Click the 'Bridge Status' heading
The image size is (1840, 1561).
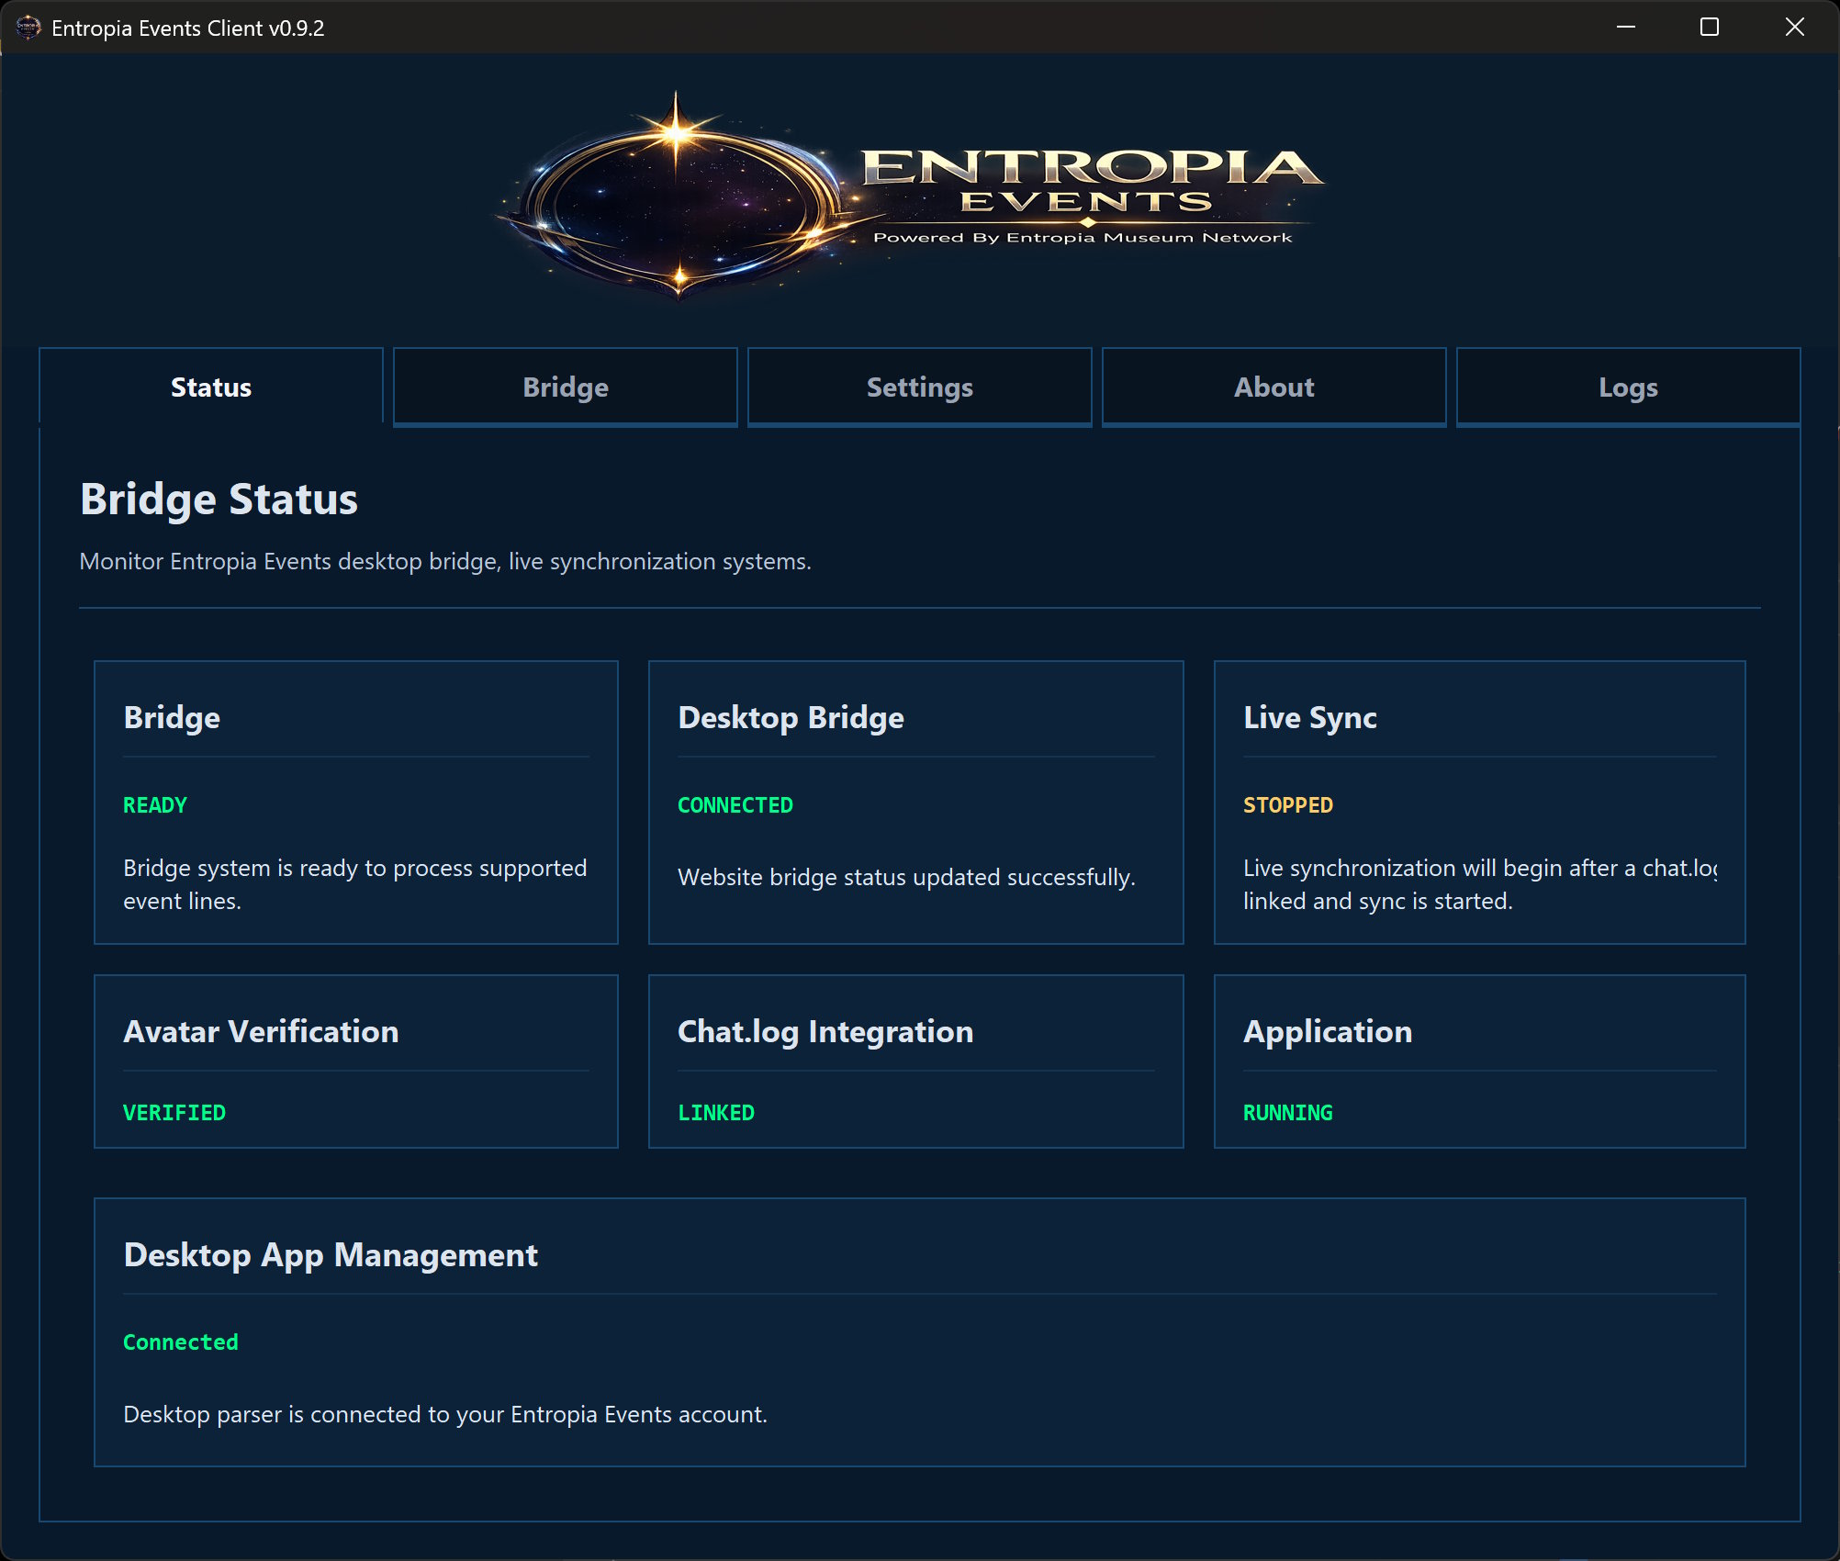[x=219, y=500]
